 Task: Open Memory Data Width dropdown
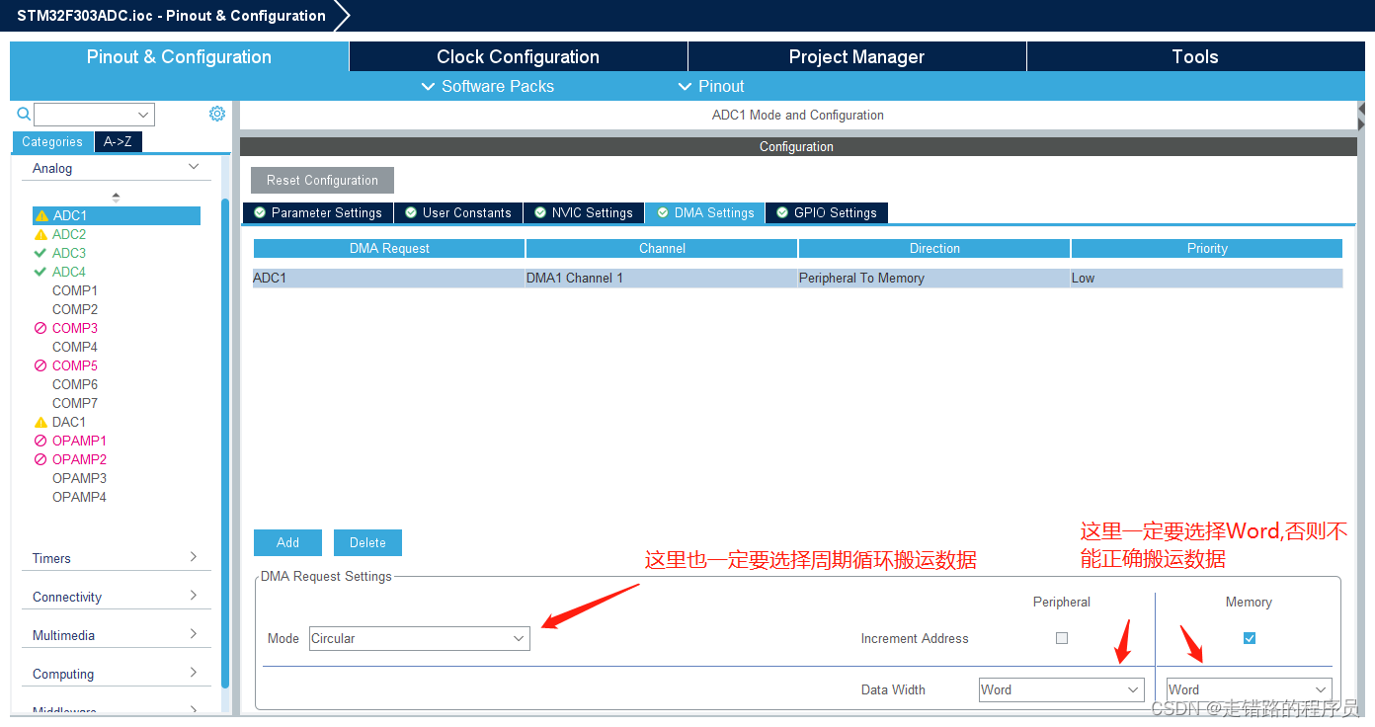coord(1249,689)
